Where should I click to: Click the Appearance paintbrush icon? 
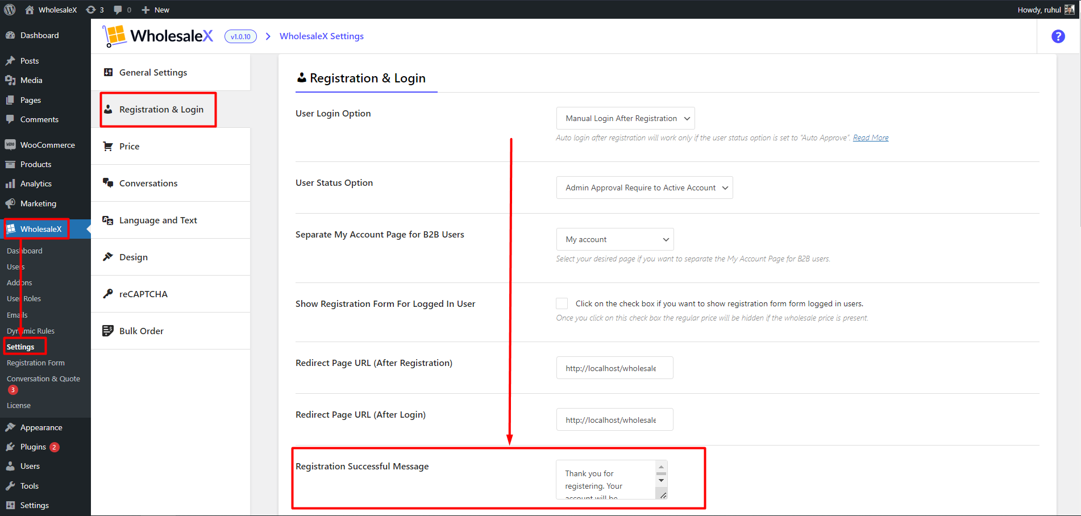[10, 427]
